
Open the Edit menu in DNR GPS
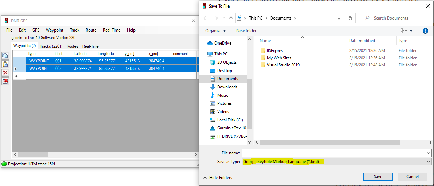[22, 30]
